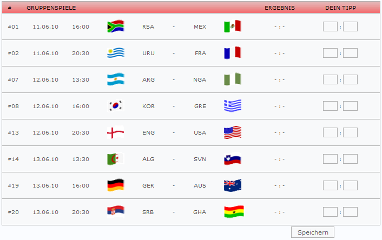Image resolution: width=382 pixels, height=240 pixels.
Task: Click the USA away score tip field
Action: [350, 132]
